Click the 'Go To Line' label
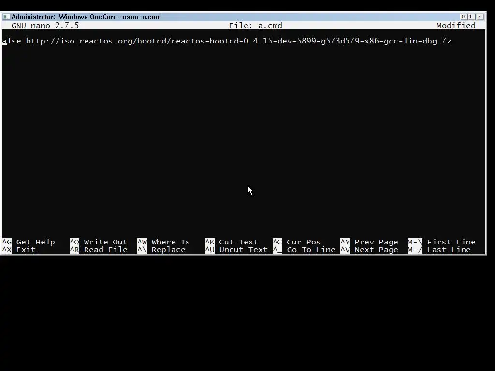 [311, 250]
